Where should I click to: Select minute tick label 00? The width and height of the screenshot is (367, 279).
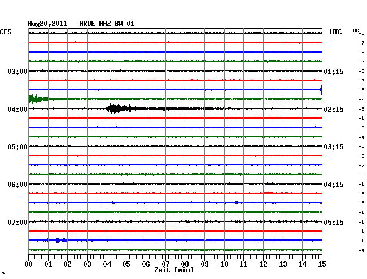pyautogui.click(x=29, y=264)
